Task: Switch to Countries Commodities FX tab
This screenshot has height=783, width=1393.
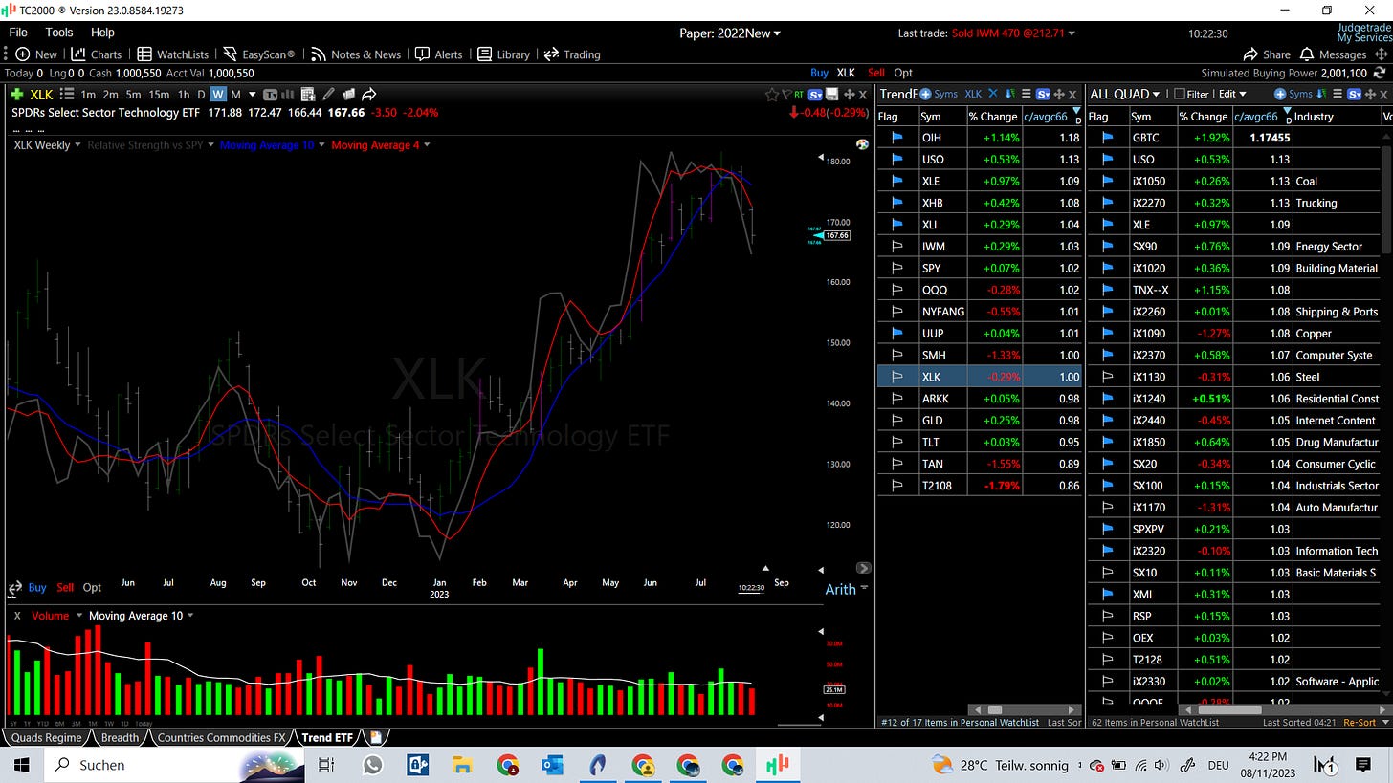Action: 221,738
